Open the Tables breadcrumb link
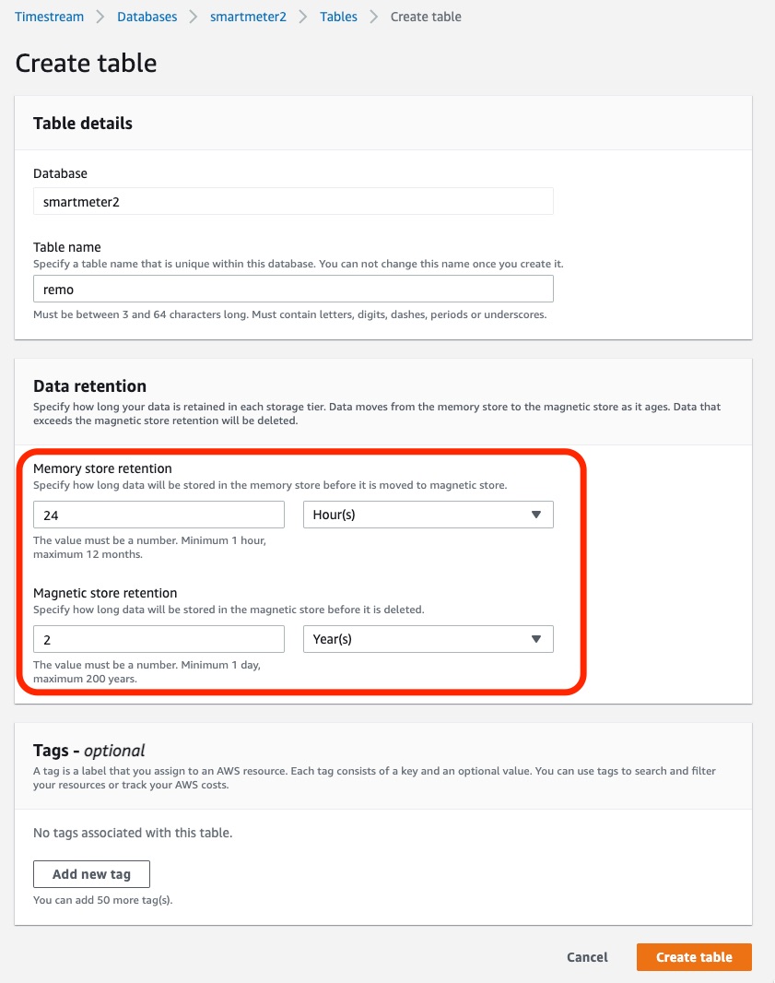Screen dimensions: 775x983 pyautogui.click(x=338, y=16)
